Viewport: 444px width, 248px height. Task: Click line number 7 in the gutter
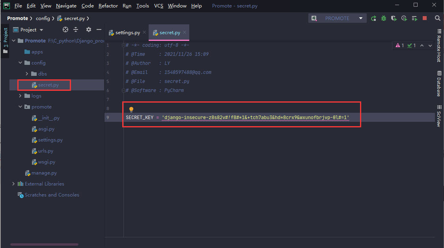point(108,99)
